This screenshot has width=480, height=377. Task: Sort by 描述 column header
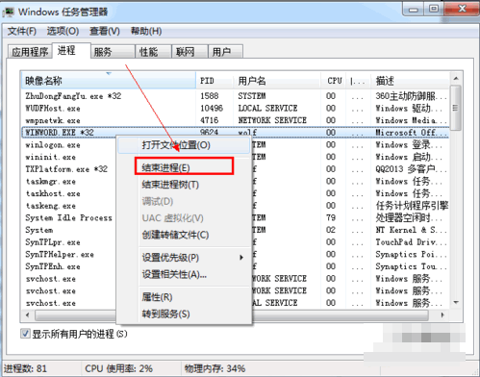click(411, 81)
